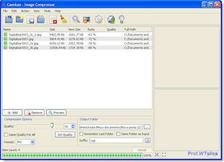Click the magnifier Preview toolbar icon
This screenshot has height=162, width=224.
click(76, 19)
